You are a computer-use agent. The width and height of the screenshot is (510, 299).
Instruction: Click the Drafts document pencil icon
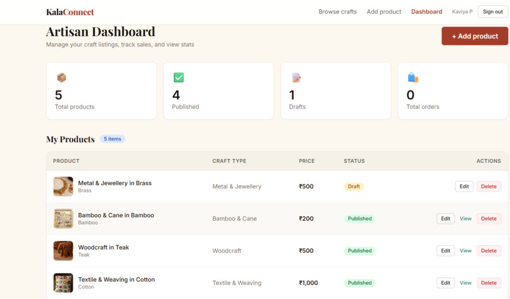coord(296,78)
